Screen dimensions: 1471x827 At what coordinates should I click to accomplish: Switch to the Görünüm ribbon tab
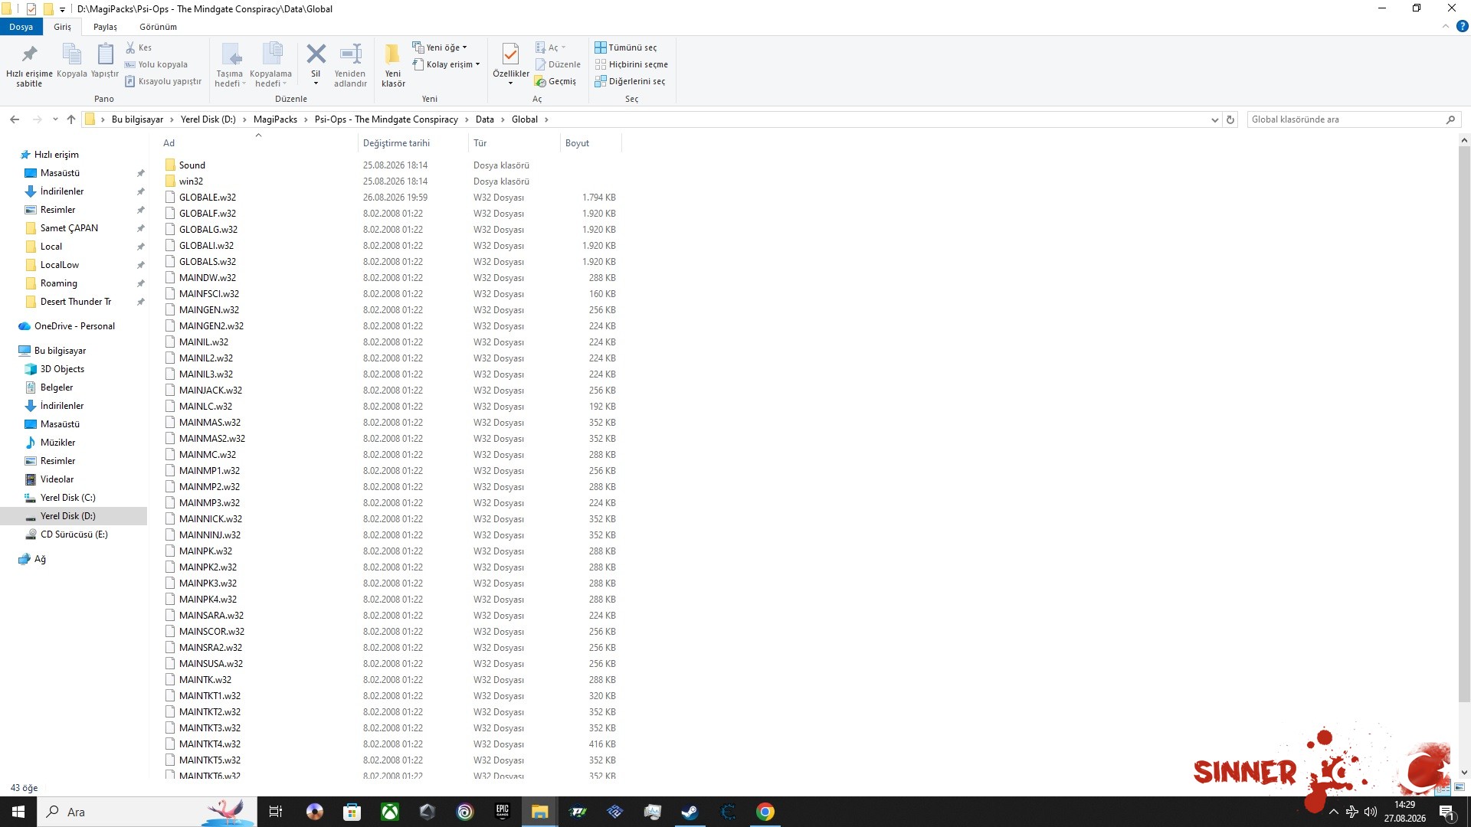(158, 27)
